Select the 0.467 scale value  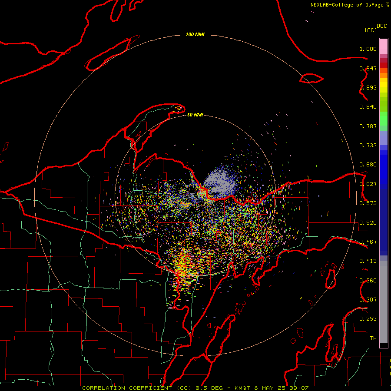[x=368, y=242]
